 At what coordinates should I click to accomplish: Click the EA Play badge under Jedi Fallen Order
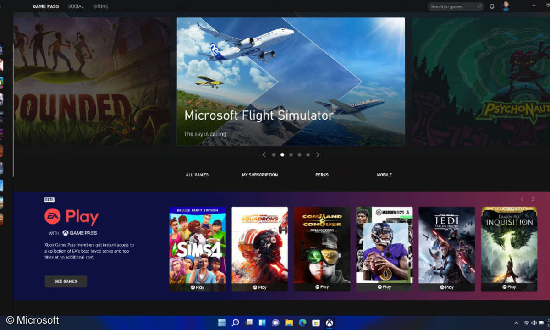coord(447,287)
